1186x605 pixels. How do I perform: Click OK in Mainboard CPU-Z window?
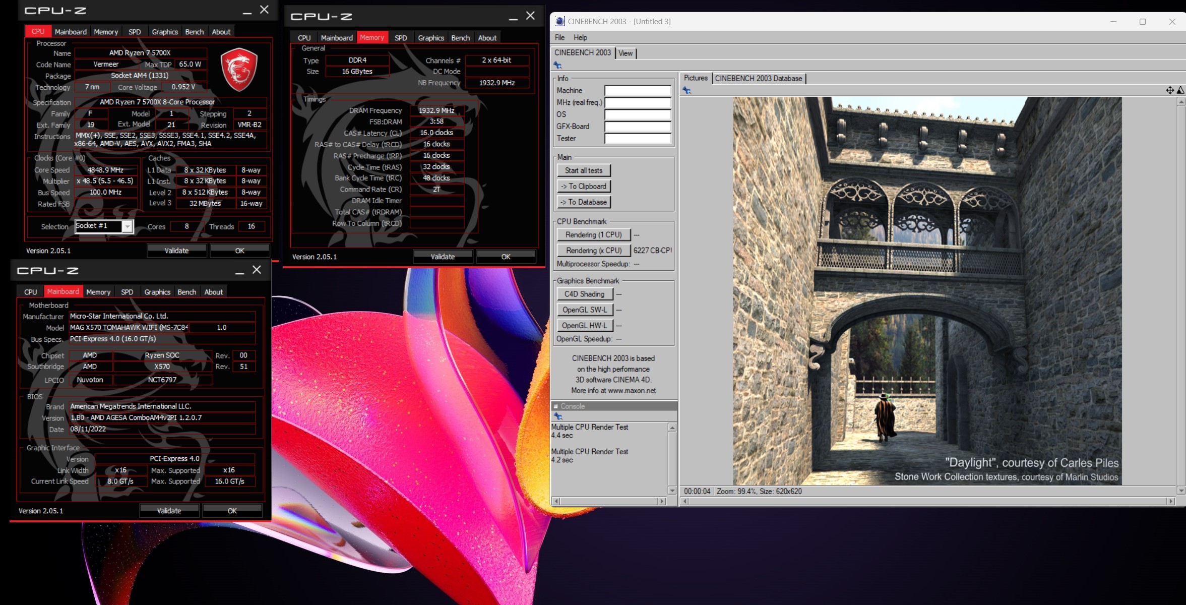click(232, 511)
